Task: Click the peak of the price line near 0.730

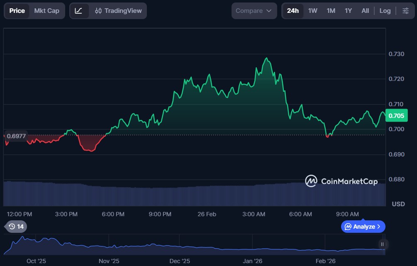Action: tap(266, 58)
